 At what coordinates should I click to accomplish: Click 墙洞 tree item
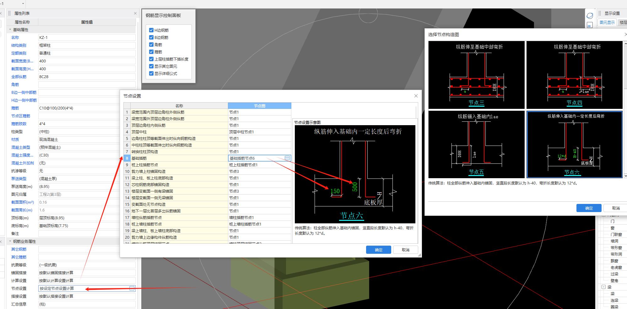[x=614, y=241]
